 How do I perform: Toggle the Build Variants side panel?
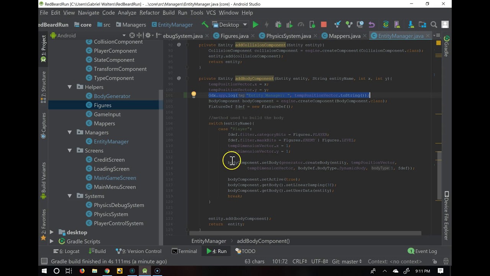(x=43, y=180)
